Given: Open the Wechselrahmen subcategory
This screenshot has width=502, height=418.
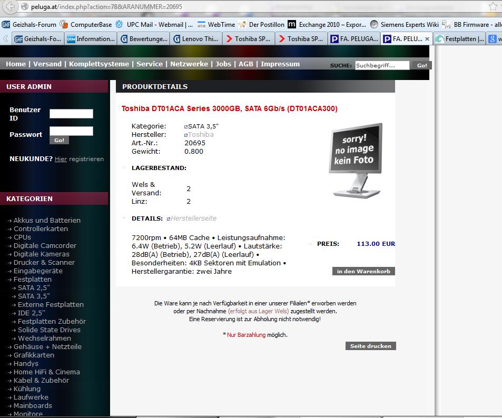Looking at the screenshot, I should pos(44,339).
